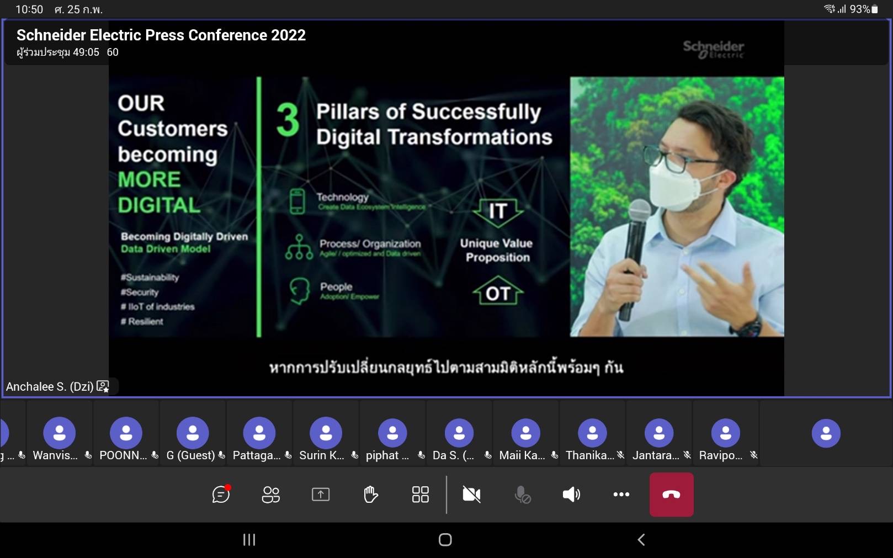Toggle the speaker audio icon
Viewport: 893px width, 558px height.
click(x=571, y=495)
